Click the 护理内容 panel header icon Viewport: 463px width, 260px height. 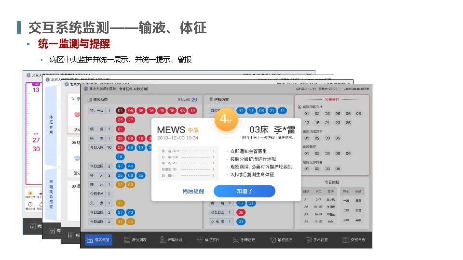(x=211, y=99)
